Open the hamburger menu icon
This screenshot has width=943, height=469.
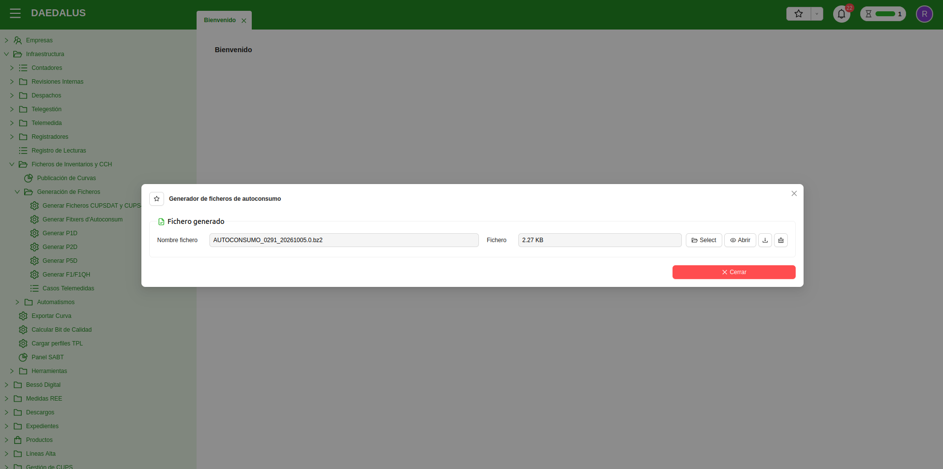15,13
